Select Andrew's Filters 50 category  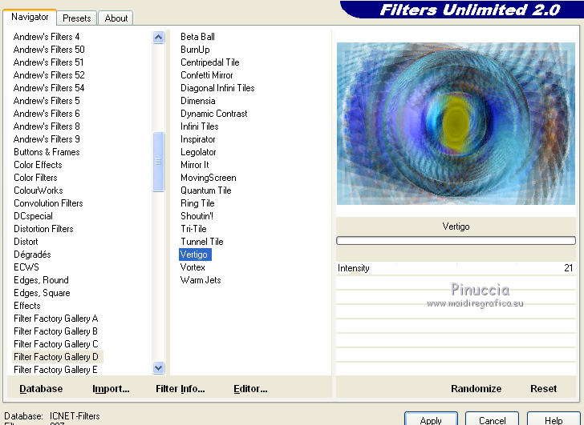[x=49, y=50]
